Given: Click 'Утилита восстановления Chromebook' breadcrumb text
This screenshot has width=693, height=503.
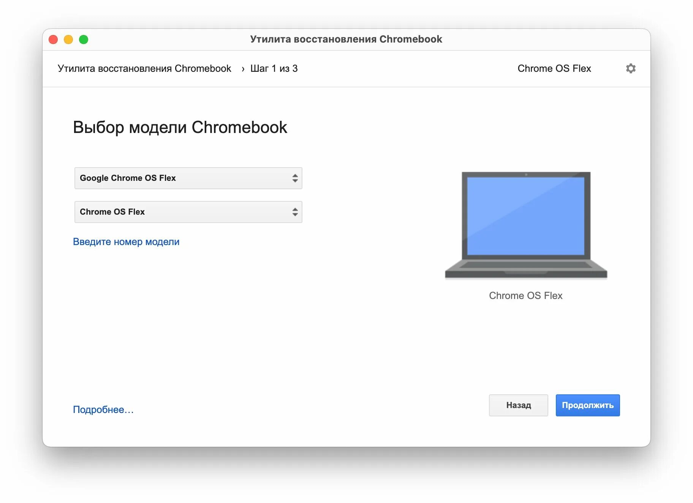Looking at the screenshot, I should click(x=144, y=68).
